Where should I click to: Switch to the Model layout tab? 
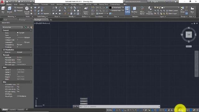[x=5, y=110]
